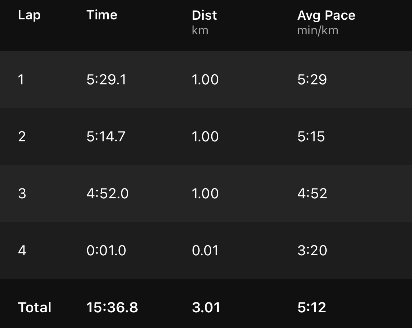Select the Total row label
The image size is (412, 328).
pos(34,308)
